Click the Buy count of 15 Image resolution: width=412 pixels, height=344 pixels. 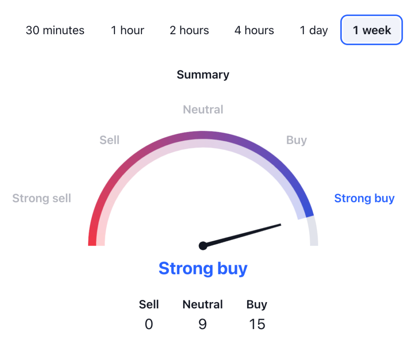tap(257, 324)
